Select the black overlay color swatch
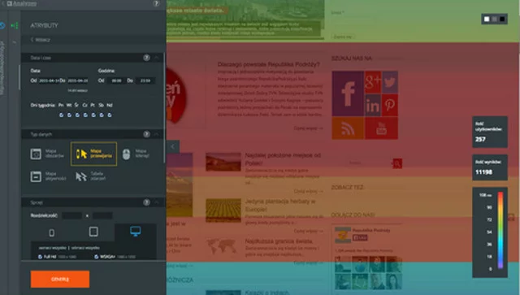The height and width of the screenshot is (295, 520). (502, 19)
